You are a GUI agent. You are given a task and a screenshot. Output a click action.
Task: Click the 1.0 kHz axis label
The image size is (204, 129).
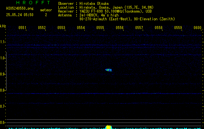[x=3, y=58]
